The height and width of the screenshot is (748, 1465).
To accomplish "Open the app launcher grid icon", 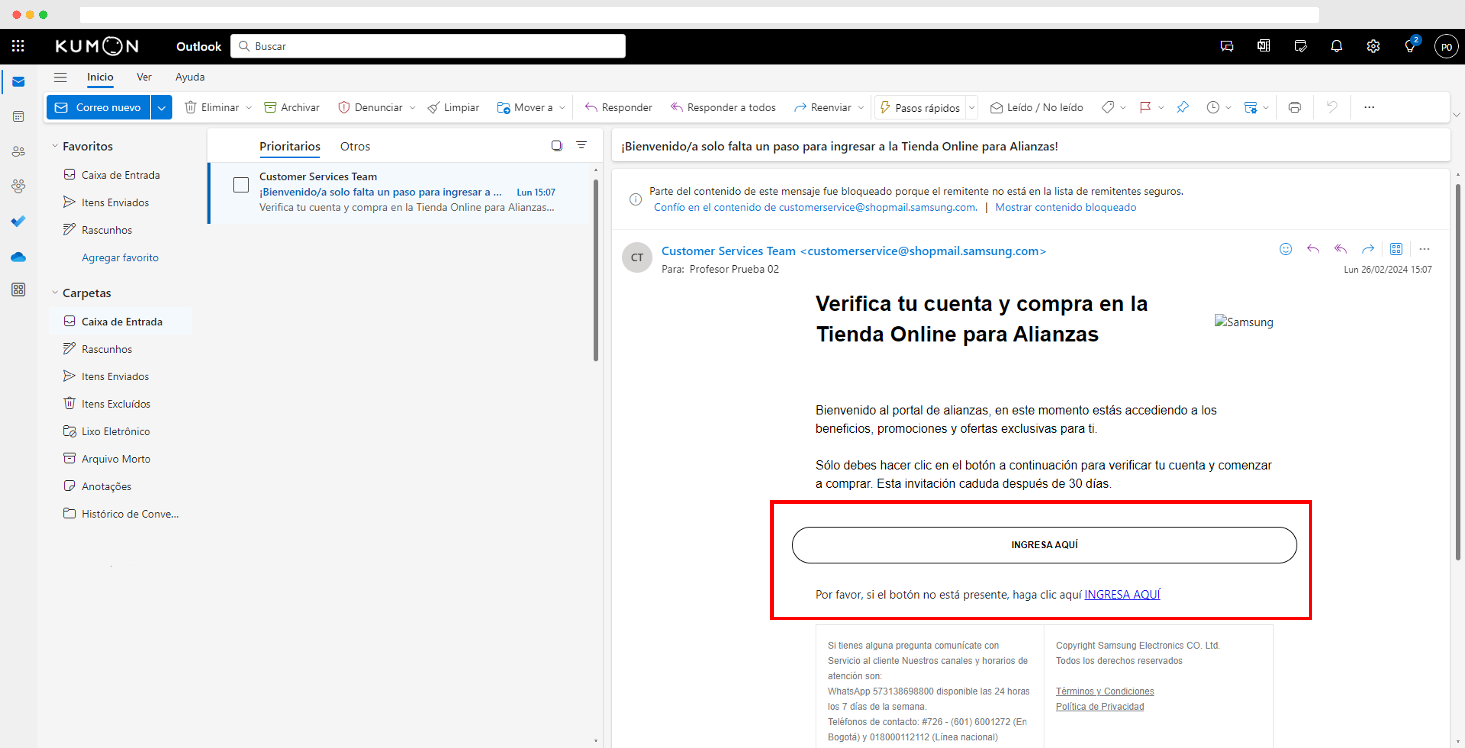I will click(18, 46).
